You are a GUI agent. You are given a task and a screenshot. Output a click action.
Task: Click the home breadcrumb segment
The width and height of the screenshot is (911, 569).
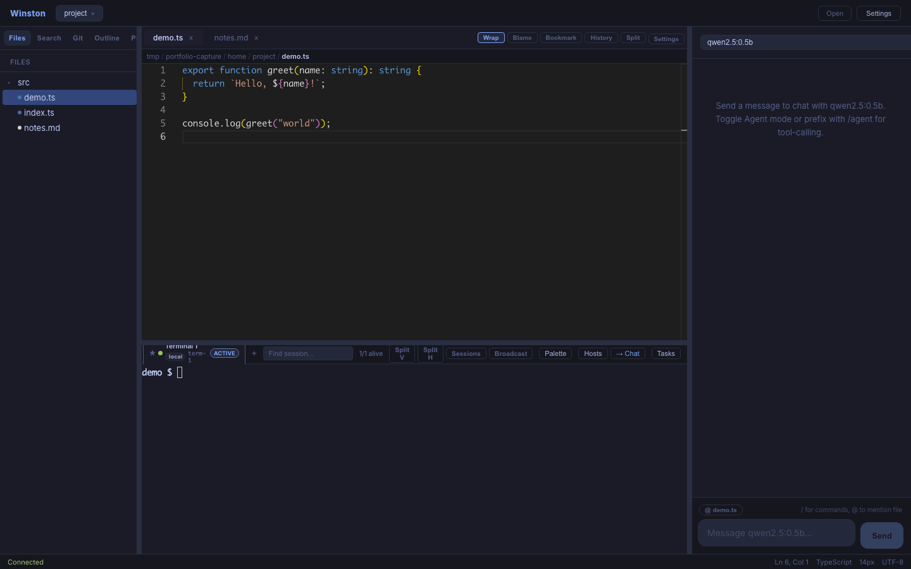tap(237, 56)
